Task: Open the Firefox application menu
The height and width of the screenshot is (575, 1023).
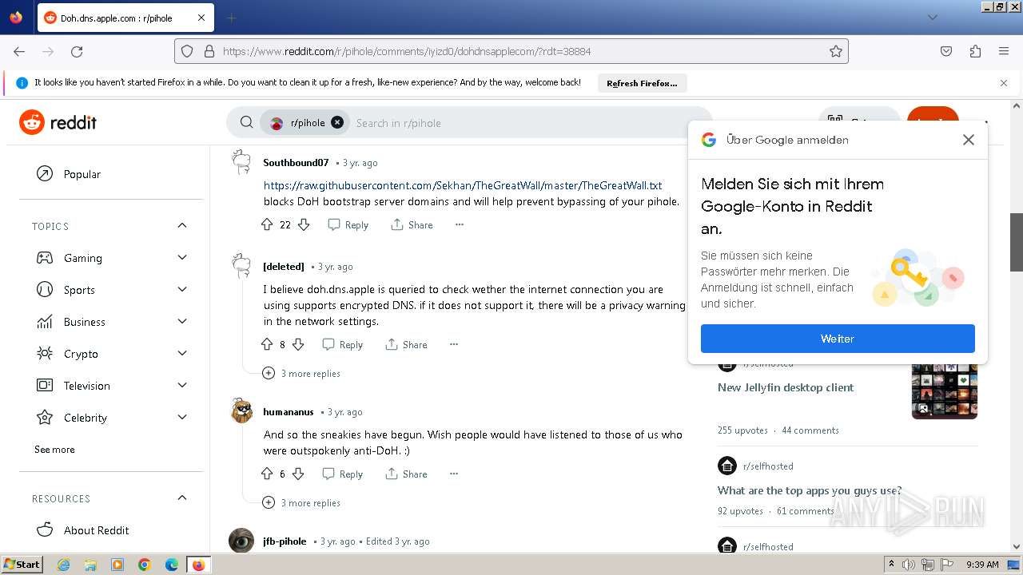Action: click(1004, 51)
